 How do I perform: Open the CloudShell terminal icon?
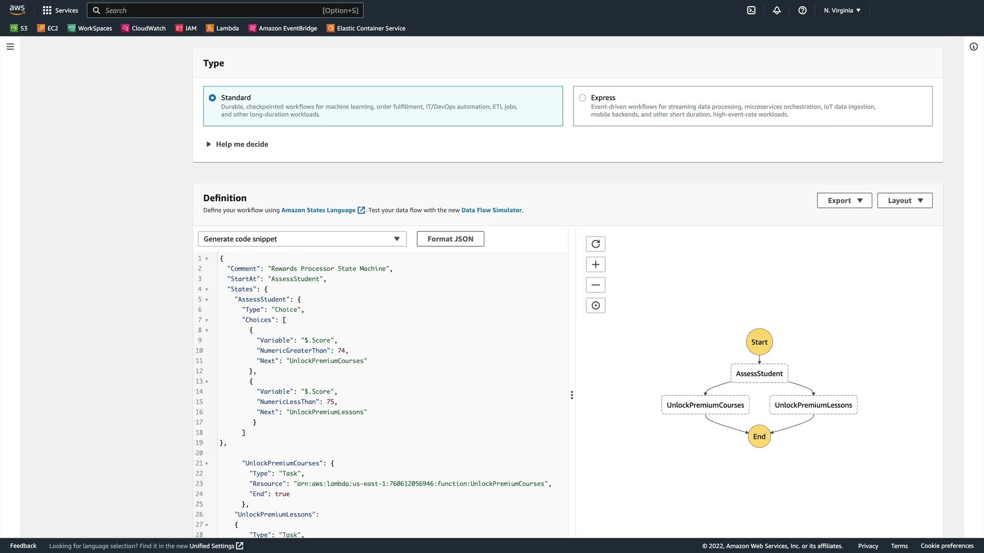click(751, 10)
